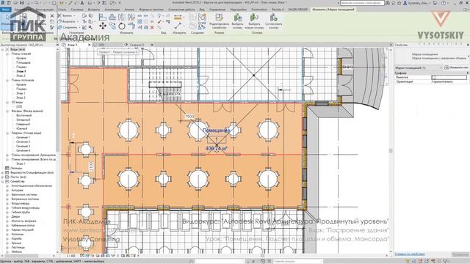Open the Марки помещений (1) filter dropdown
The height and width of the screenshot is (264, 470).
pyautogui.click(x=419, y=68)
